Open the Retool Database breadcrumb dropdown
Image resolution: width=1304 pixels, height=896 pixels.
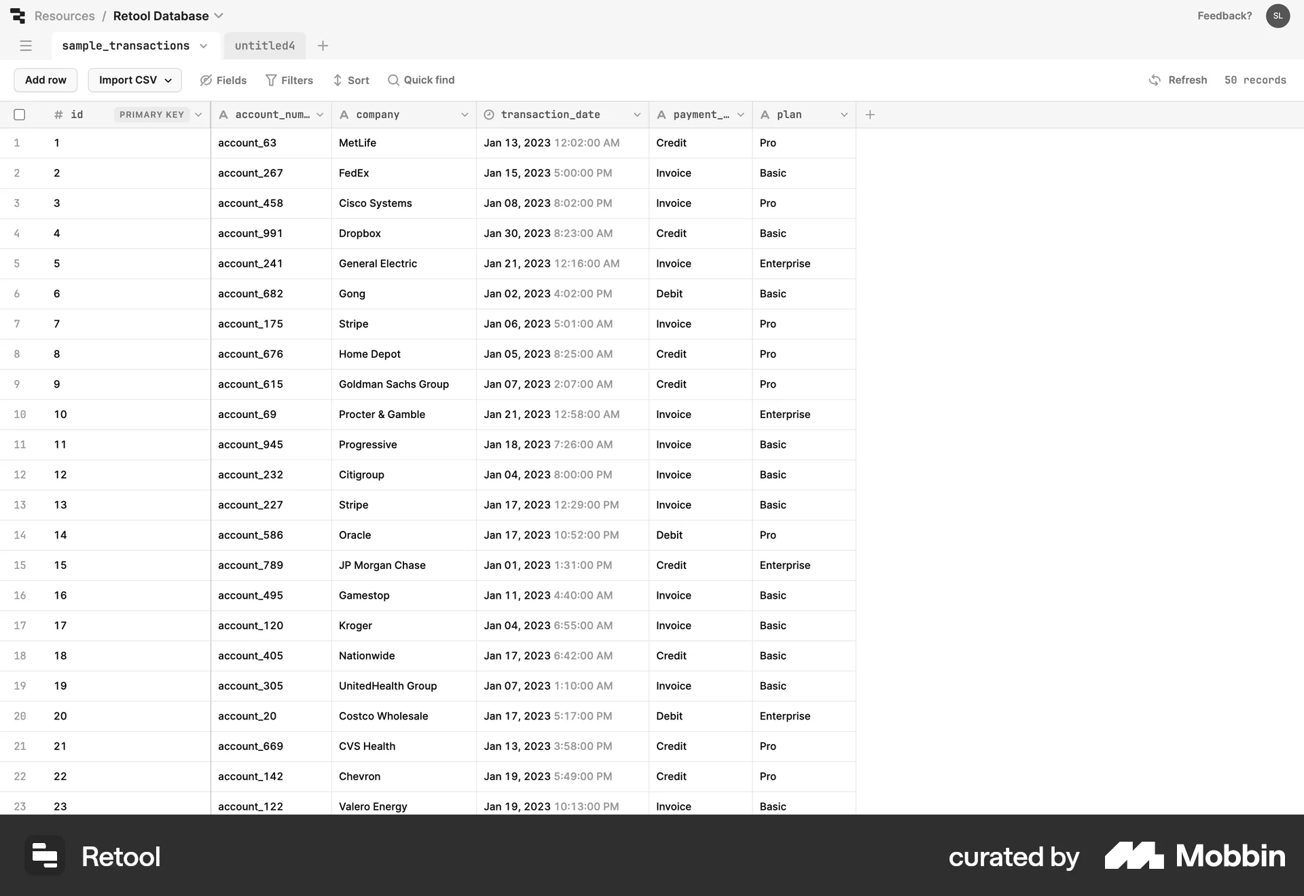[x=218, y=16]
